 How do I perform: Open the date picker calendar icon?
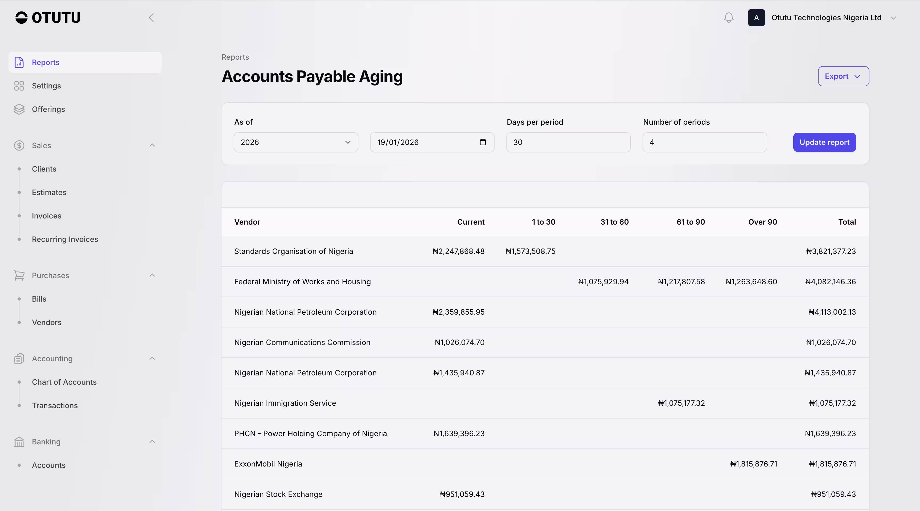[483, 142]
